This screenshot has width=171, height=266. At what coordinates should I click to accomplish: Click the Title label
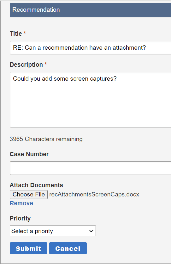pos(16,34)
